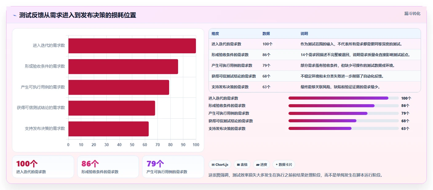
Task: Click the description starting 14个需求因描述不完整
Action: pyautogui.click(x=356, y=55)
